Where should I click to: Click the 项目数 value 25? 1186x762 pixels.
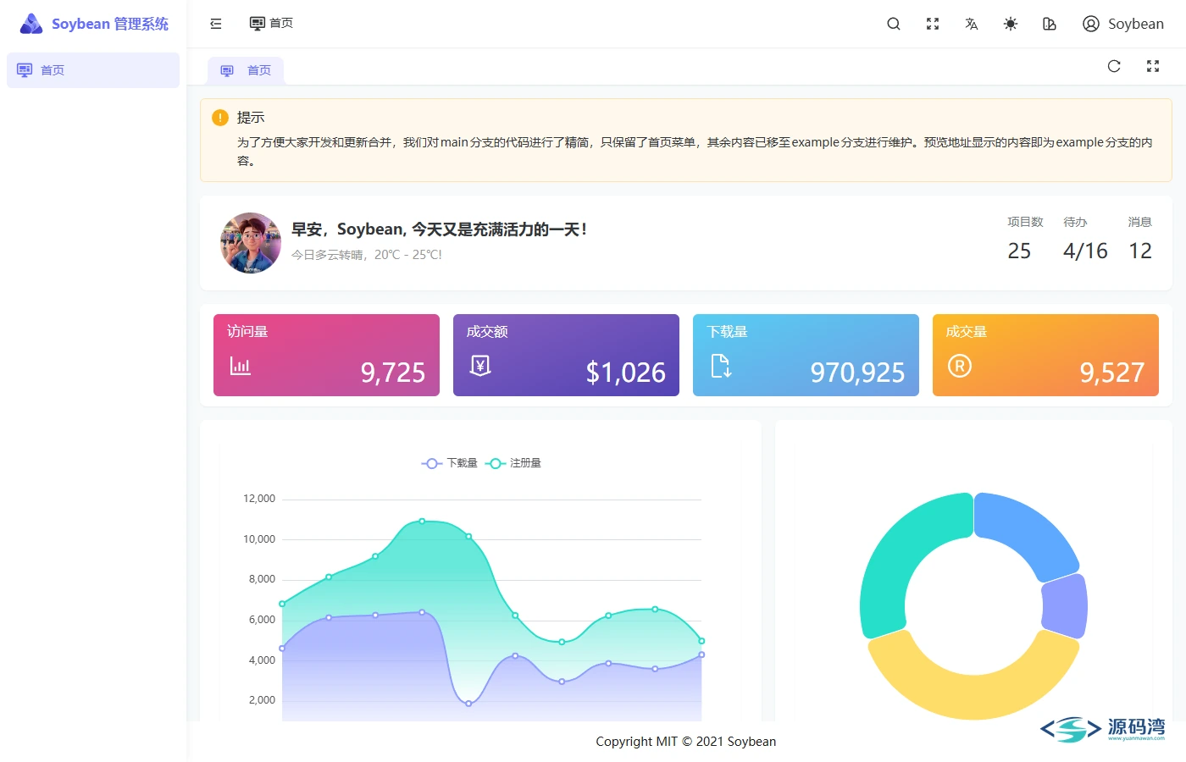(x=1019, y=251)
